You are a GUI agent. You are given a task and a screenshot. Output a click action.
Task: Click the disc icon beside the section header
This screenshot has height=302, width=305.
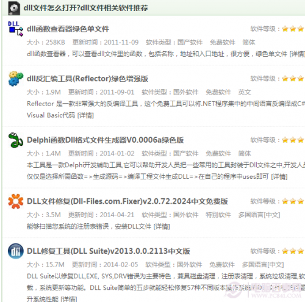tap(14, 8)
